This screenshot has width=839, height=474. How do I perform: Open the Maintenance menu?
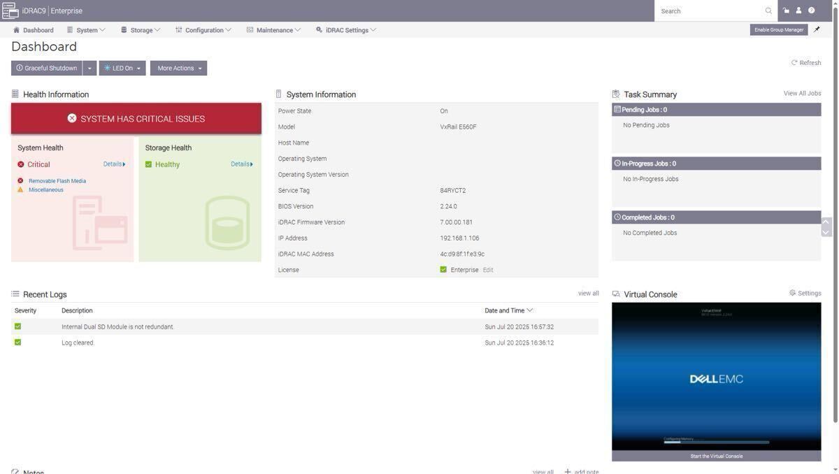click(273, 30)
